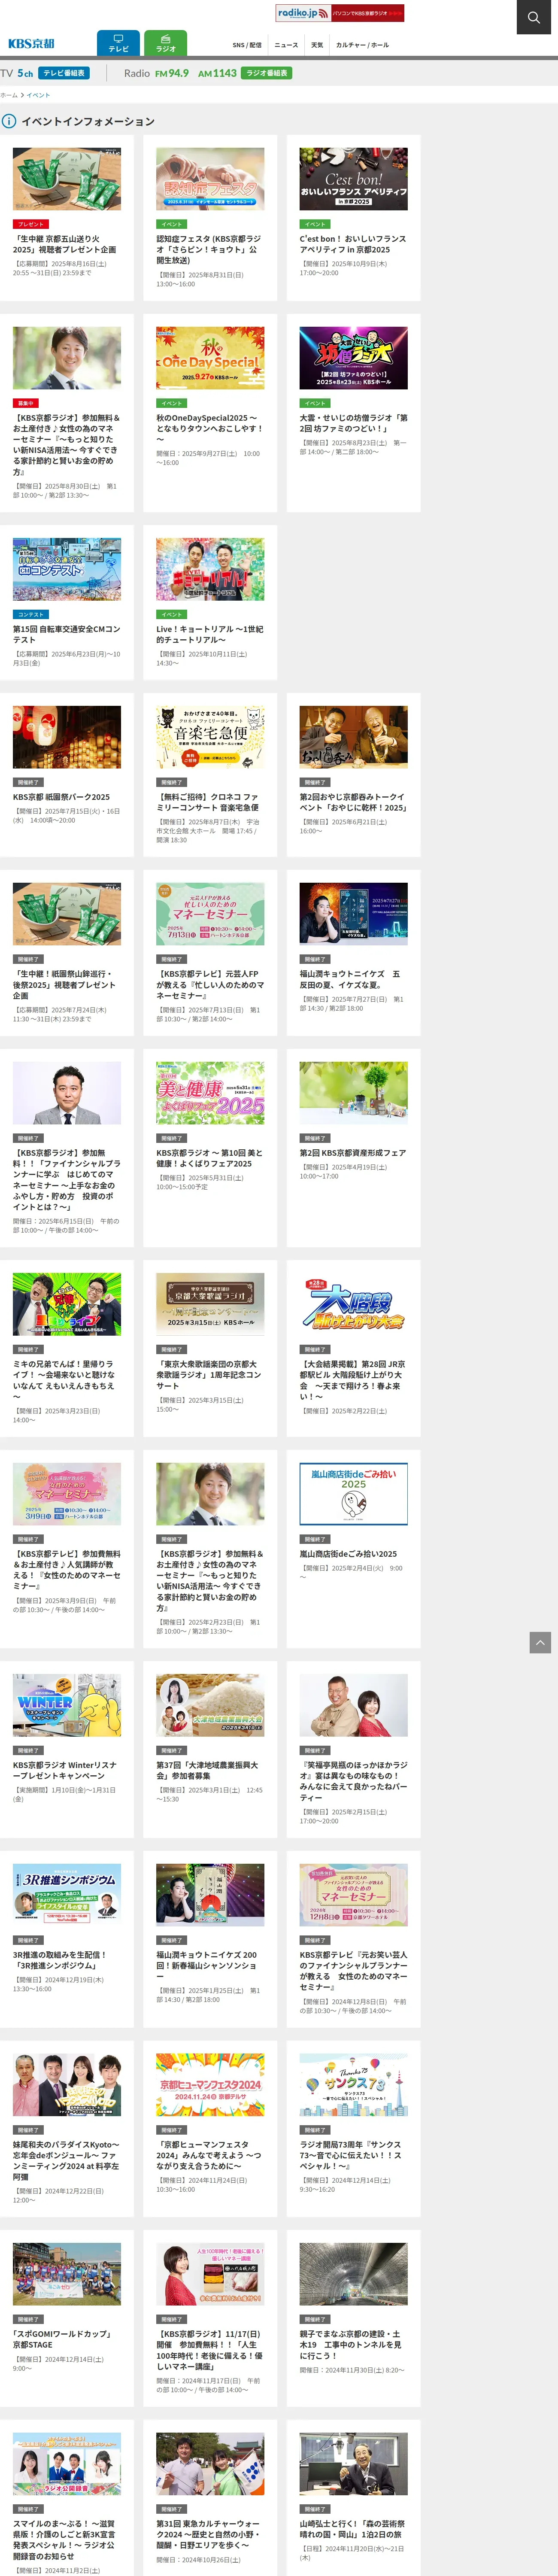Open カルチャー / ホール menu

point(362,45)
